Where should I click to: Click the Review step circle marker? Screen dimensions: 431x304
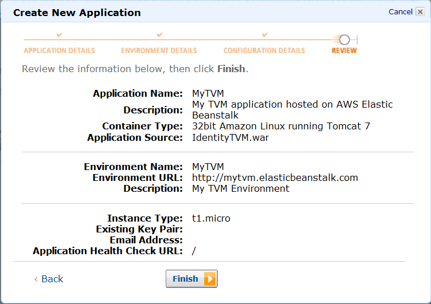point(344,40)
